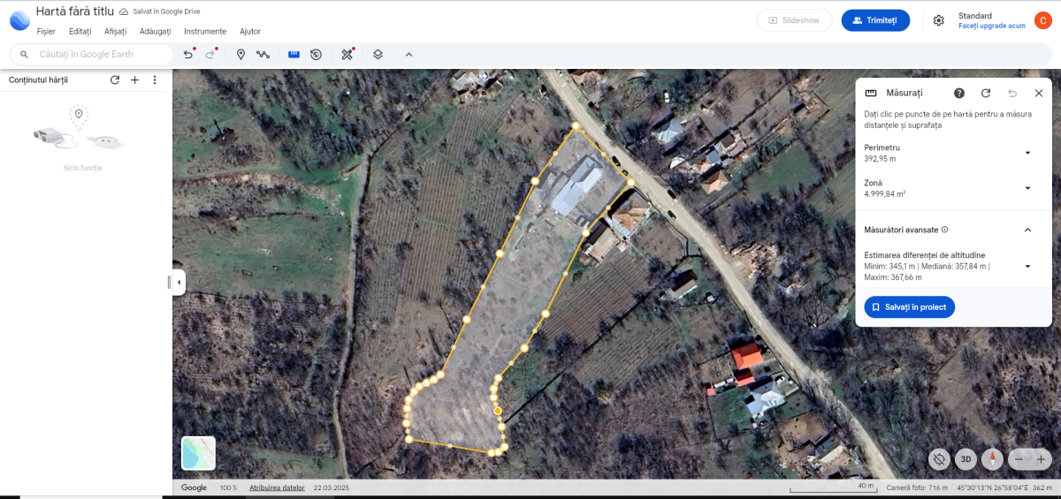
Task: Click the 100 % status bar value
Action: pyautogui.click(x=228, y=488)
